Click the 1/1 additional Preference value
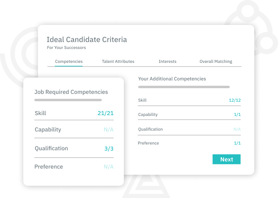 pos(237,143)
